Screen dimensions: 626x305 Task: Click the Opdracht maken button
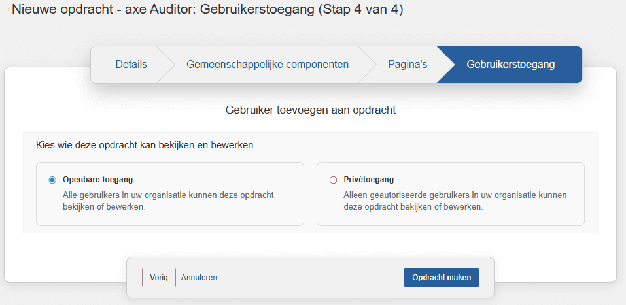441,278
